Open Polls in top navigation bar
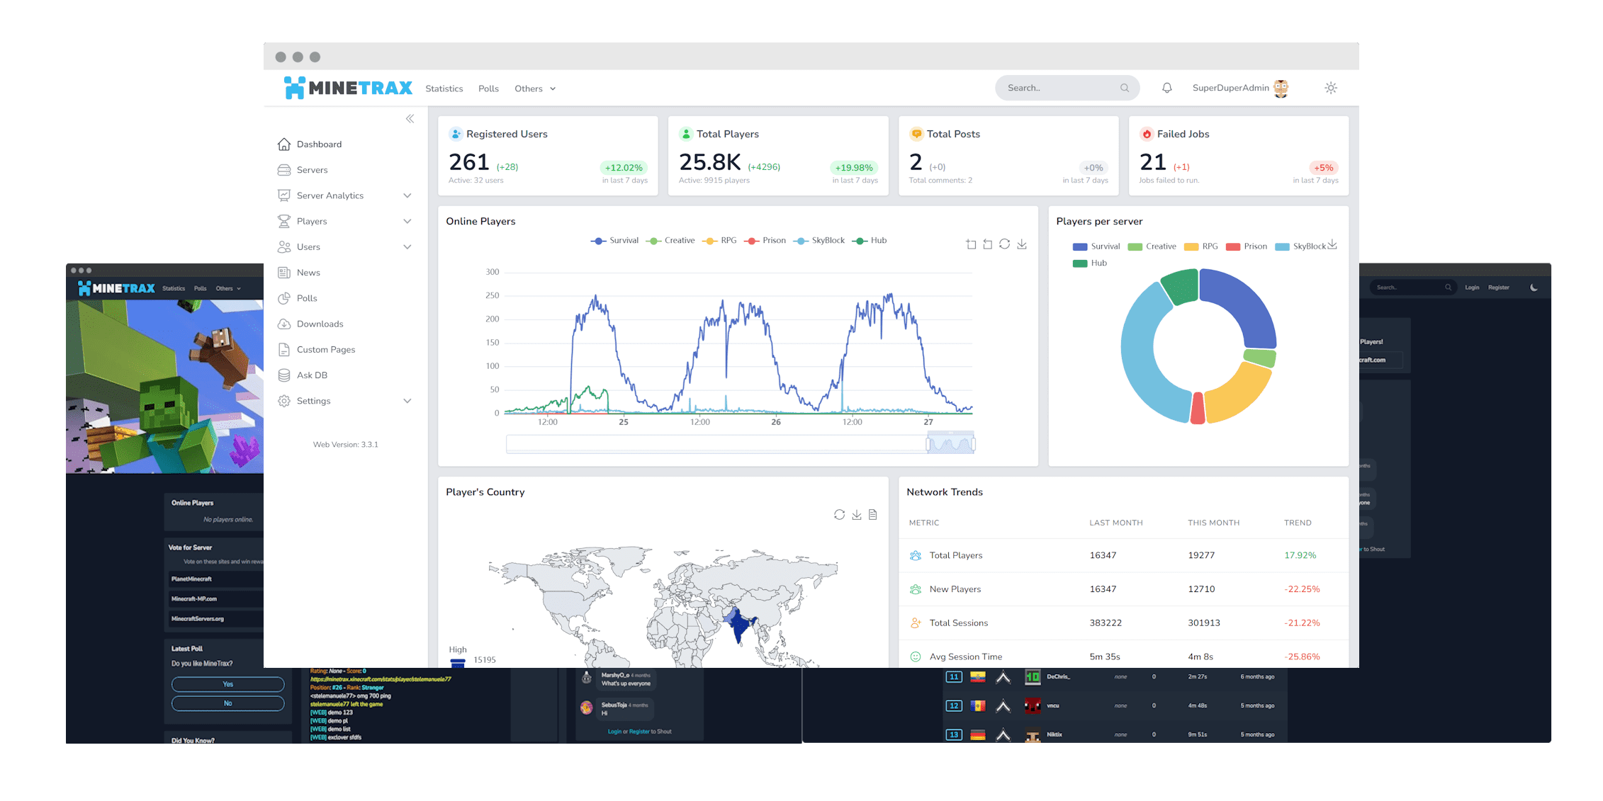1603x801 pixels. tap(488, 89)
